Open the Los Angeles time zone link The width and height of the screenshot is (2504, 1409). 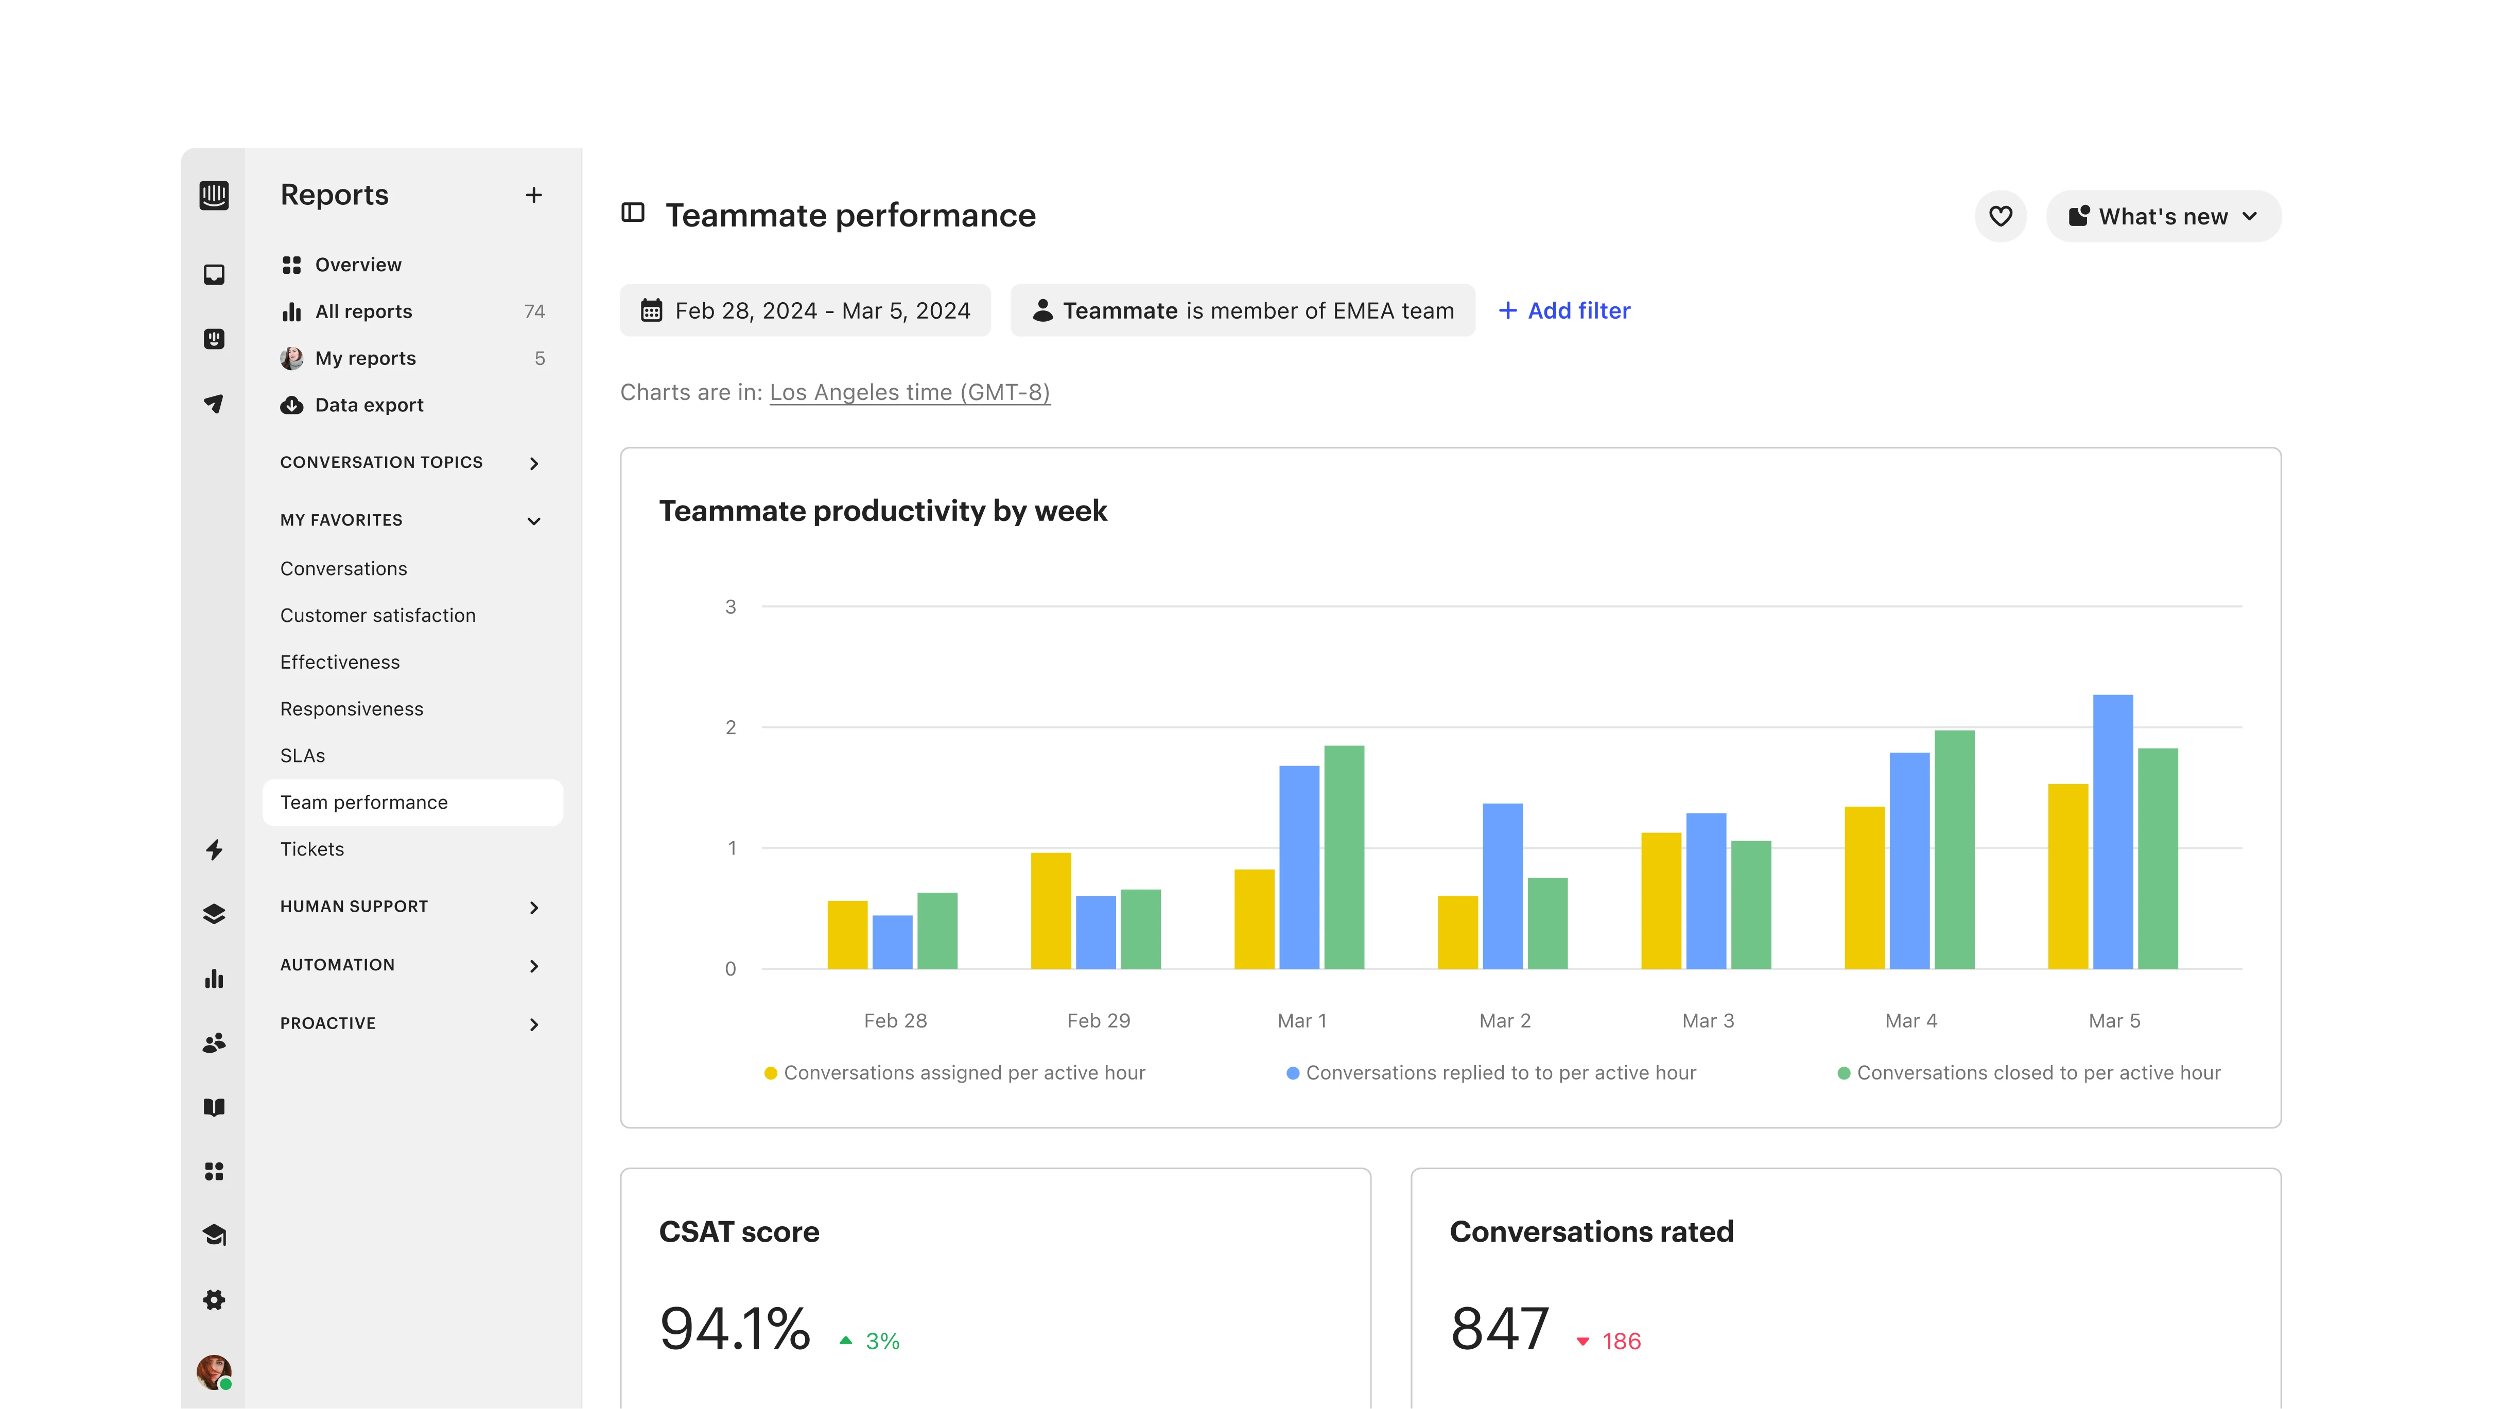910,393
